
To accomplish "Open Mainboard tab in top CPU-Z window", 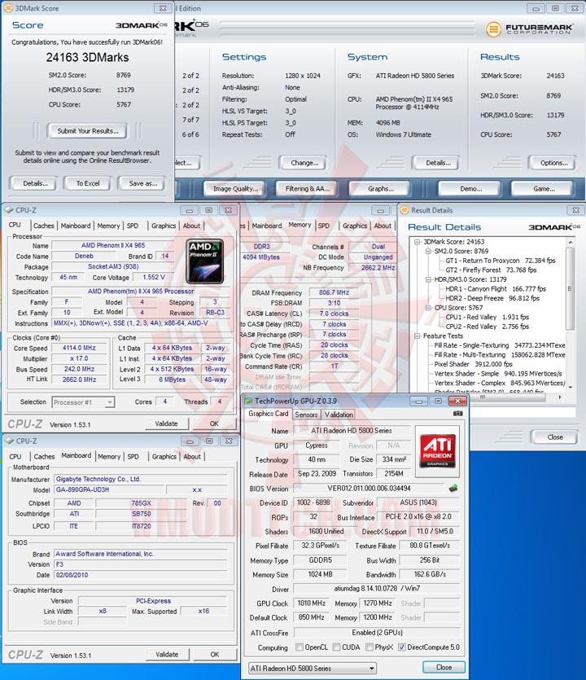I will coord(76,226).
